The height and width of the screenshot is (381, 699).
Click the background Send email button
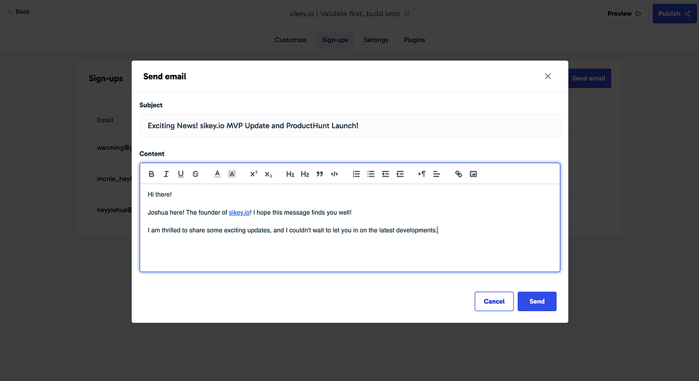pyautogui.click(x=590, y=78)
